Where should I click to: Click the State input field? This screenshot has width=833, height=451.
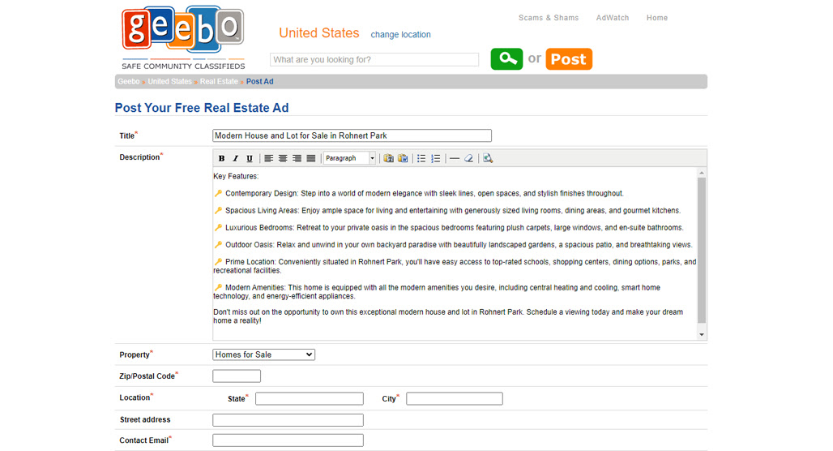(x=310, y=398)
